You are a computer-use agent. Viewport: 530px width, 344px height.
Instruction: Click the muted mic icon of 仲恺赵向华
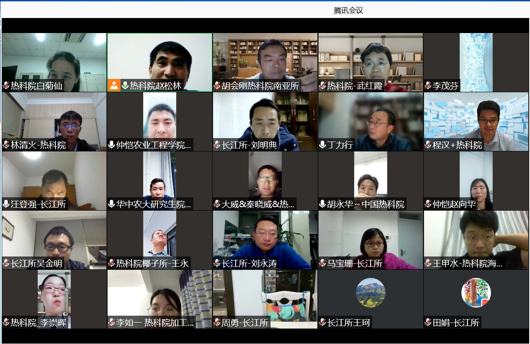point(428,204)
